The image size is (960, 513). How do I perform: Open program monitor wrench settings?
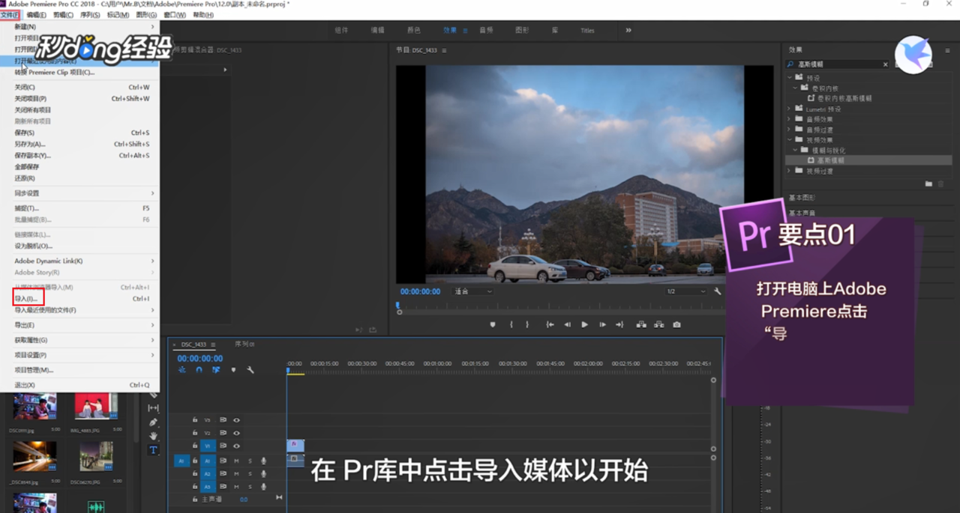click(x=718, y=291)
